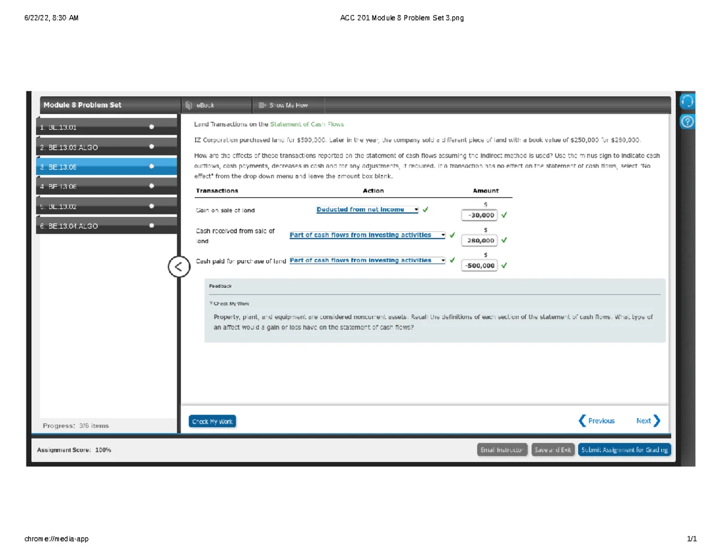Click the Save and Exit button

click(x=553, y=450)
